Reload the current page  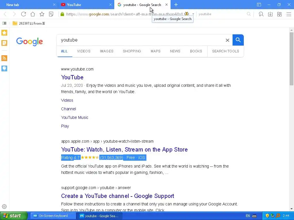point(24,14)
